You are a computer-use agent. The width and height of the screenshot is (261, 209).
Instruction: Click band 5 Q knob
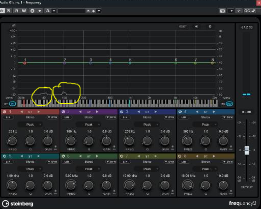[30, 185]
